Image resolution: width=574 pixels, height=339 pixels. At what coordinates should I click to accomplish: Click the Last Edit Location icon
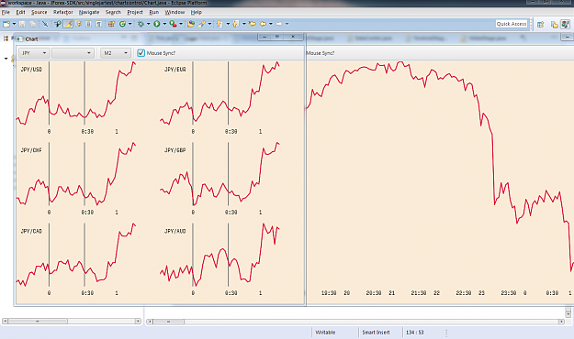pyautogui.click(x=253, y=24)
